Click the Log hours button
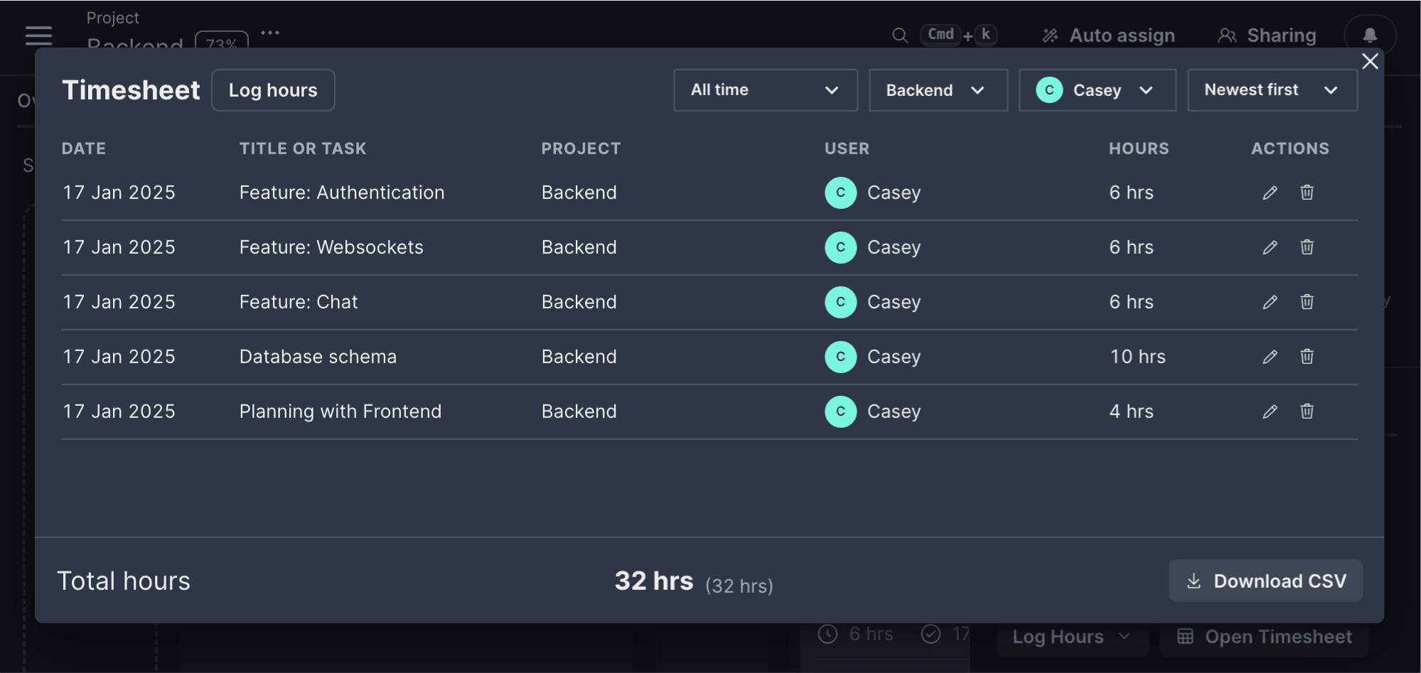Viewport: 1421px width, 673px height. [273, 90]
